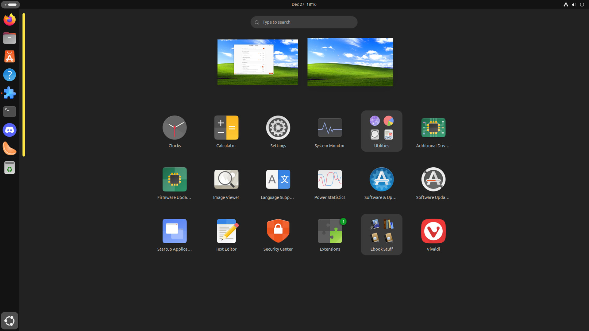Click Show Apps button in dock
Viewport: 589px width, 331px height.
tap(10, 321)
